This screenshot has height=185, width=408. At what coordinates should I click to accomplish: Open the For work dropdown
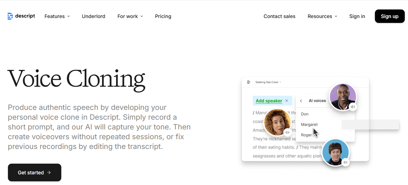point(130,16)
